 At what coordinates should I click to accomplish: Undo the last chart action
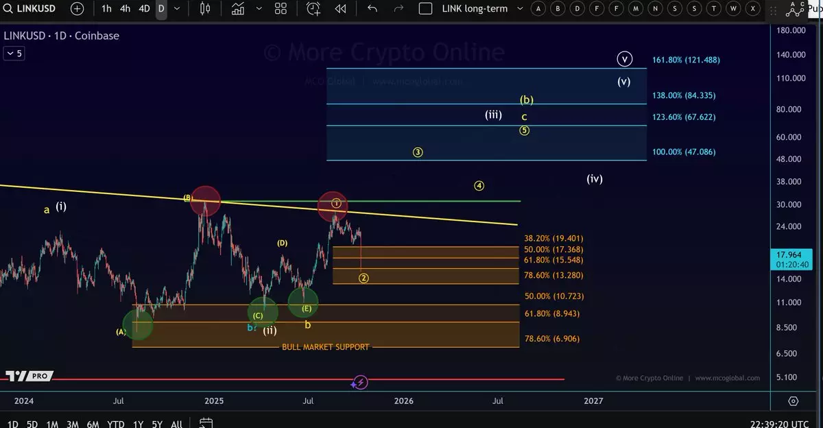click(372, 9)
